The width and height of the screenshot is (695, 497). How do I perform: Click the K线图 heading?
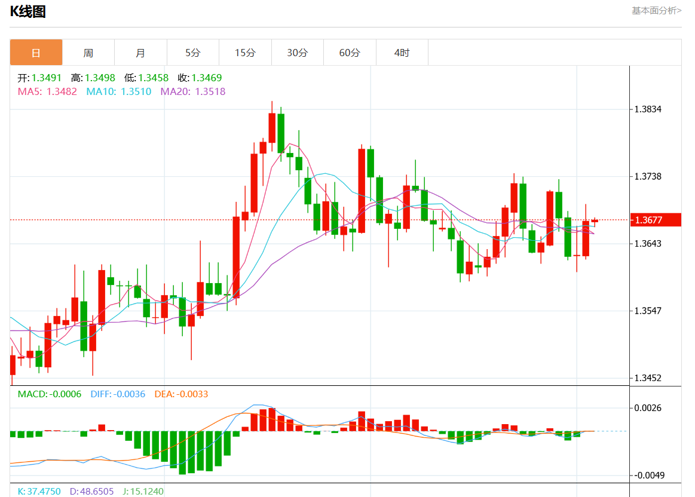click(x=28, y=11)
